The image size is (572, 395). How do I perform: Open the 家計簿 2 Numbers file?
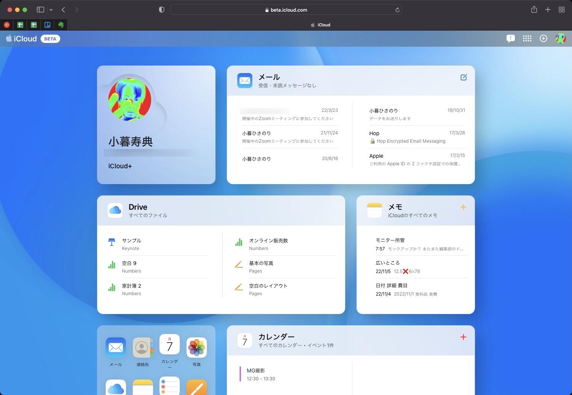click(158, 289)
